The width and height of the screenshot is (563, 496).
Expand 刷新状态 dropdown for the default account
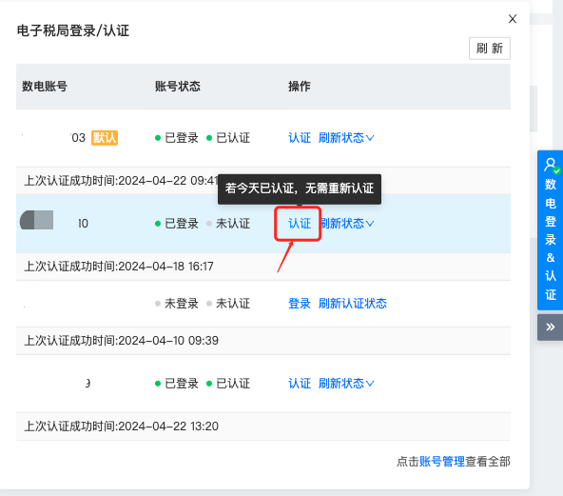click(x=346, y=138)
